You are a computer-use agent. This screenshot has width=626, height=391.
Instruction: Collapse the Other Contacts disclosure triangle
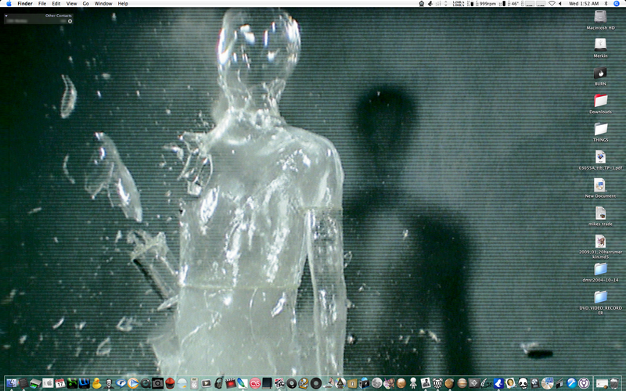[6, 16]
